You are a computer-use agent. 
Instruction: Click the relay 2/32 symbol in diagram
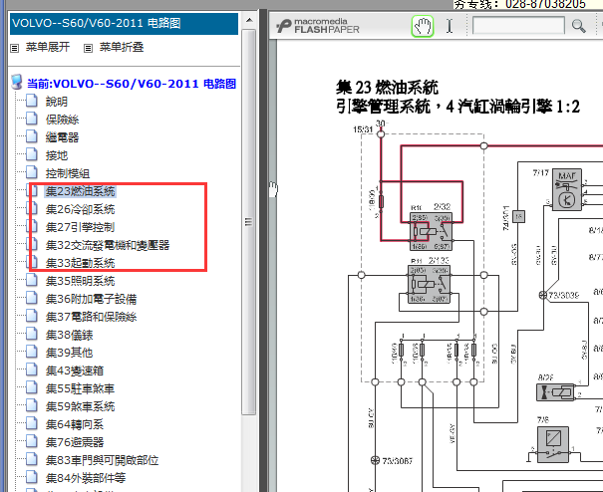tap(431, 231)
